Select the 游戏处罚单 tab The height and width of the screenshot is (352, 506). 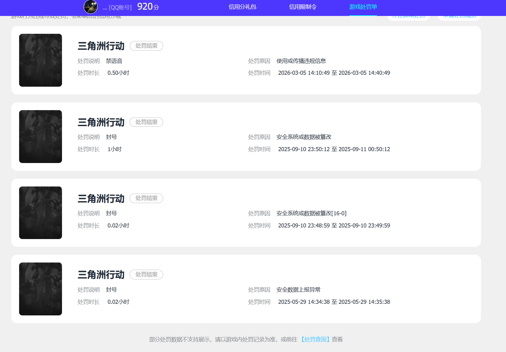363,7
